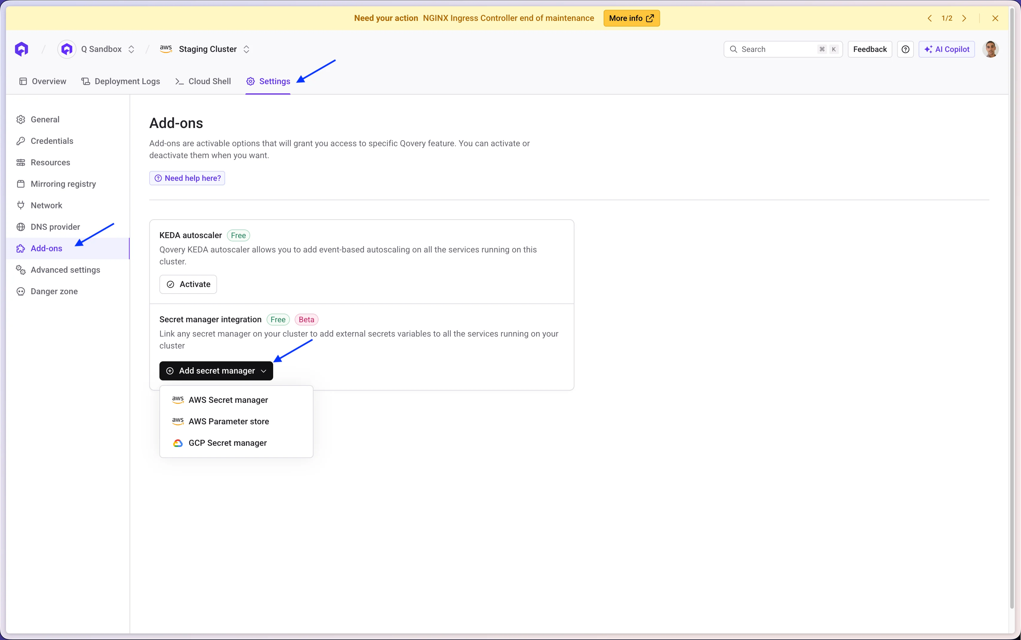This screenshot has width=1021, height=640.
Task: Open the Staging Cluster switcher chevrons
Action: tap(247, 49)
